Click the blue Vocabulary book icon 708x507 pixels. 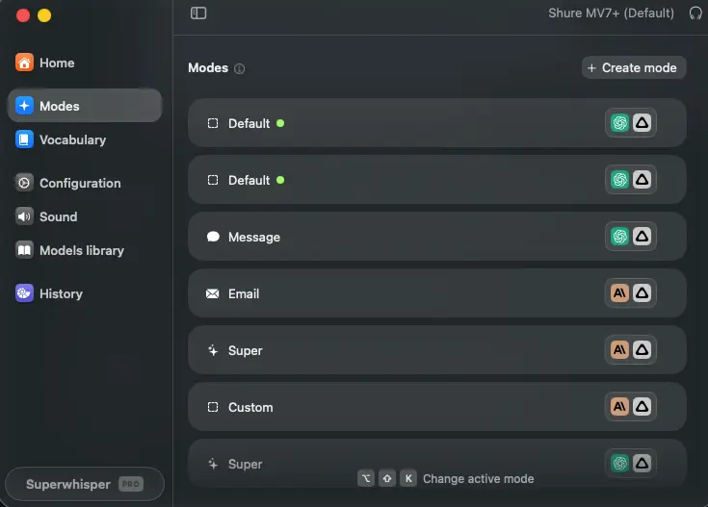(x=24, y=139)
